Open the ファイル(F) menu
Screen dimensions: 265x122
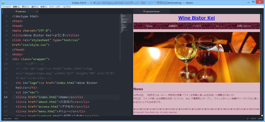click(6, 6)
